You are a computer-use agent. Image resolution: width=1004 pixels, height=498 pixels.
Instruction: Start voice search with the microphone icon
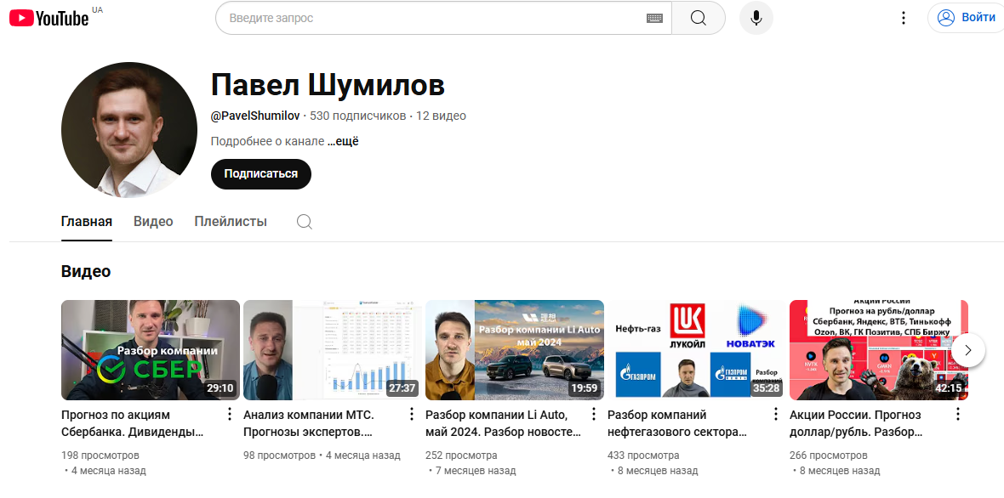pos(756,18)
